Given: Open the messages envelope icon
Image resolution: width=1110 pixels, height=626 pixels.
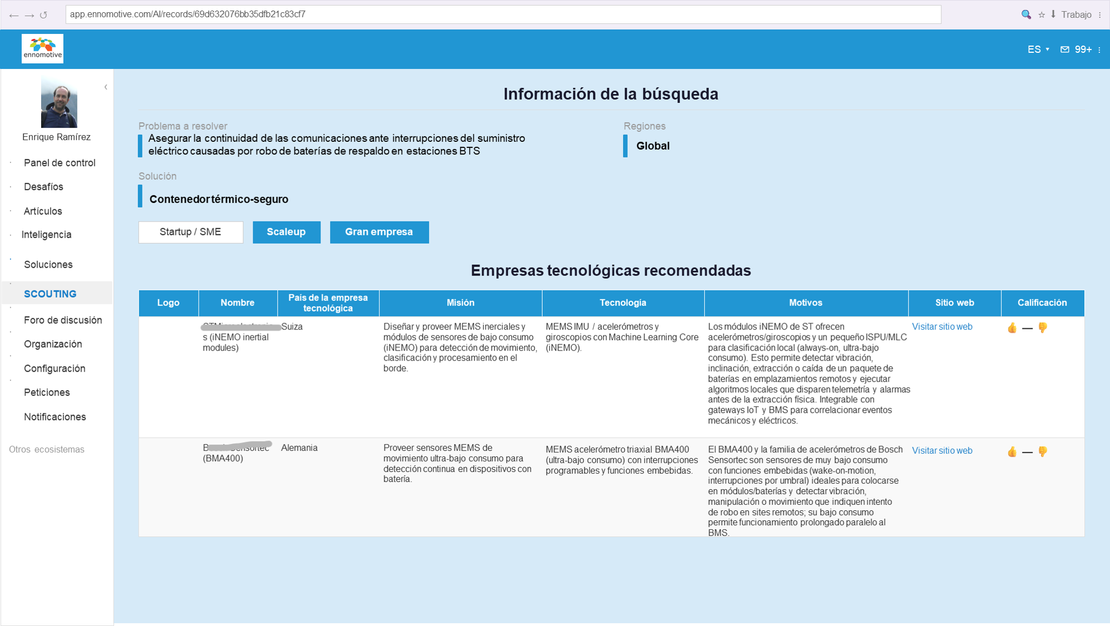Looking at the screenshot, I should (1065, 50).
